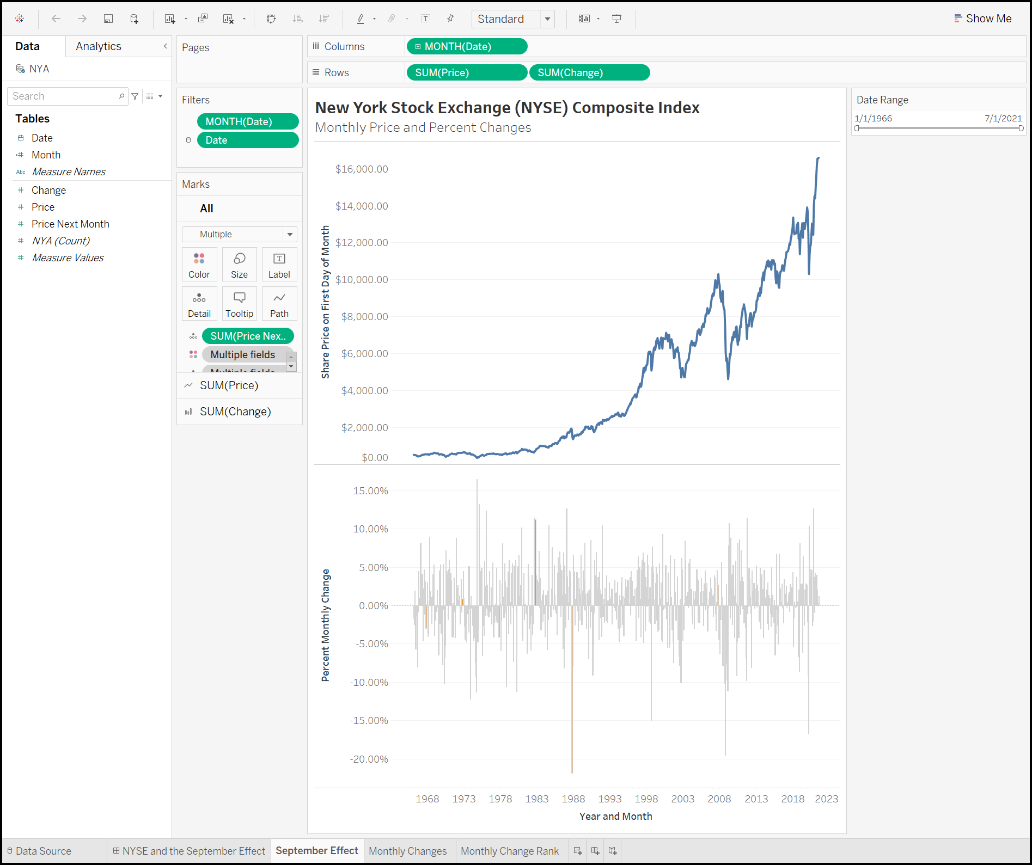This screenshot has width=1032, height=865.
Task: Open the view as list dropdown
Action: (154, 96)
